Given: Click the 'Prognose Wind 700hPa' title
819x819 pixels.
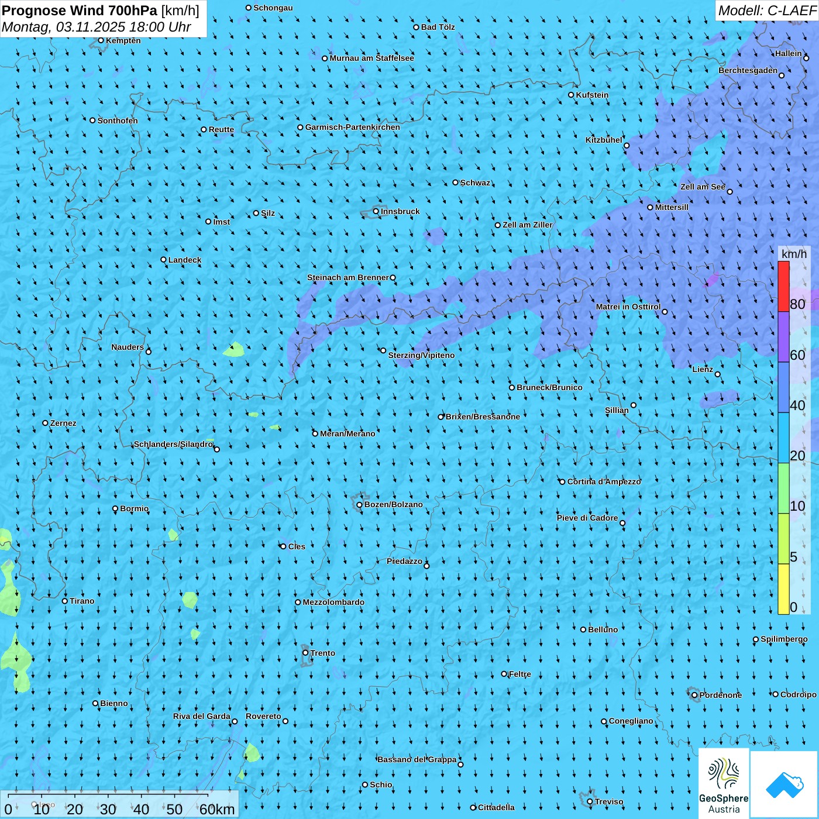Looking at the screenshot, I should [x=80, y=11].
